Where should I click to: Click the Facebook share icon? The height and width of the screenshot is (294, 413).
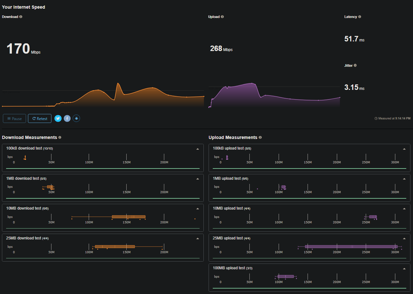pyautogui.click(x=67, y=118)
